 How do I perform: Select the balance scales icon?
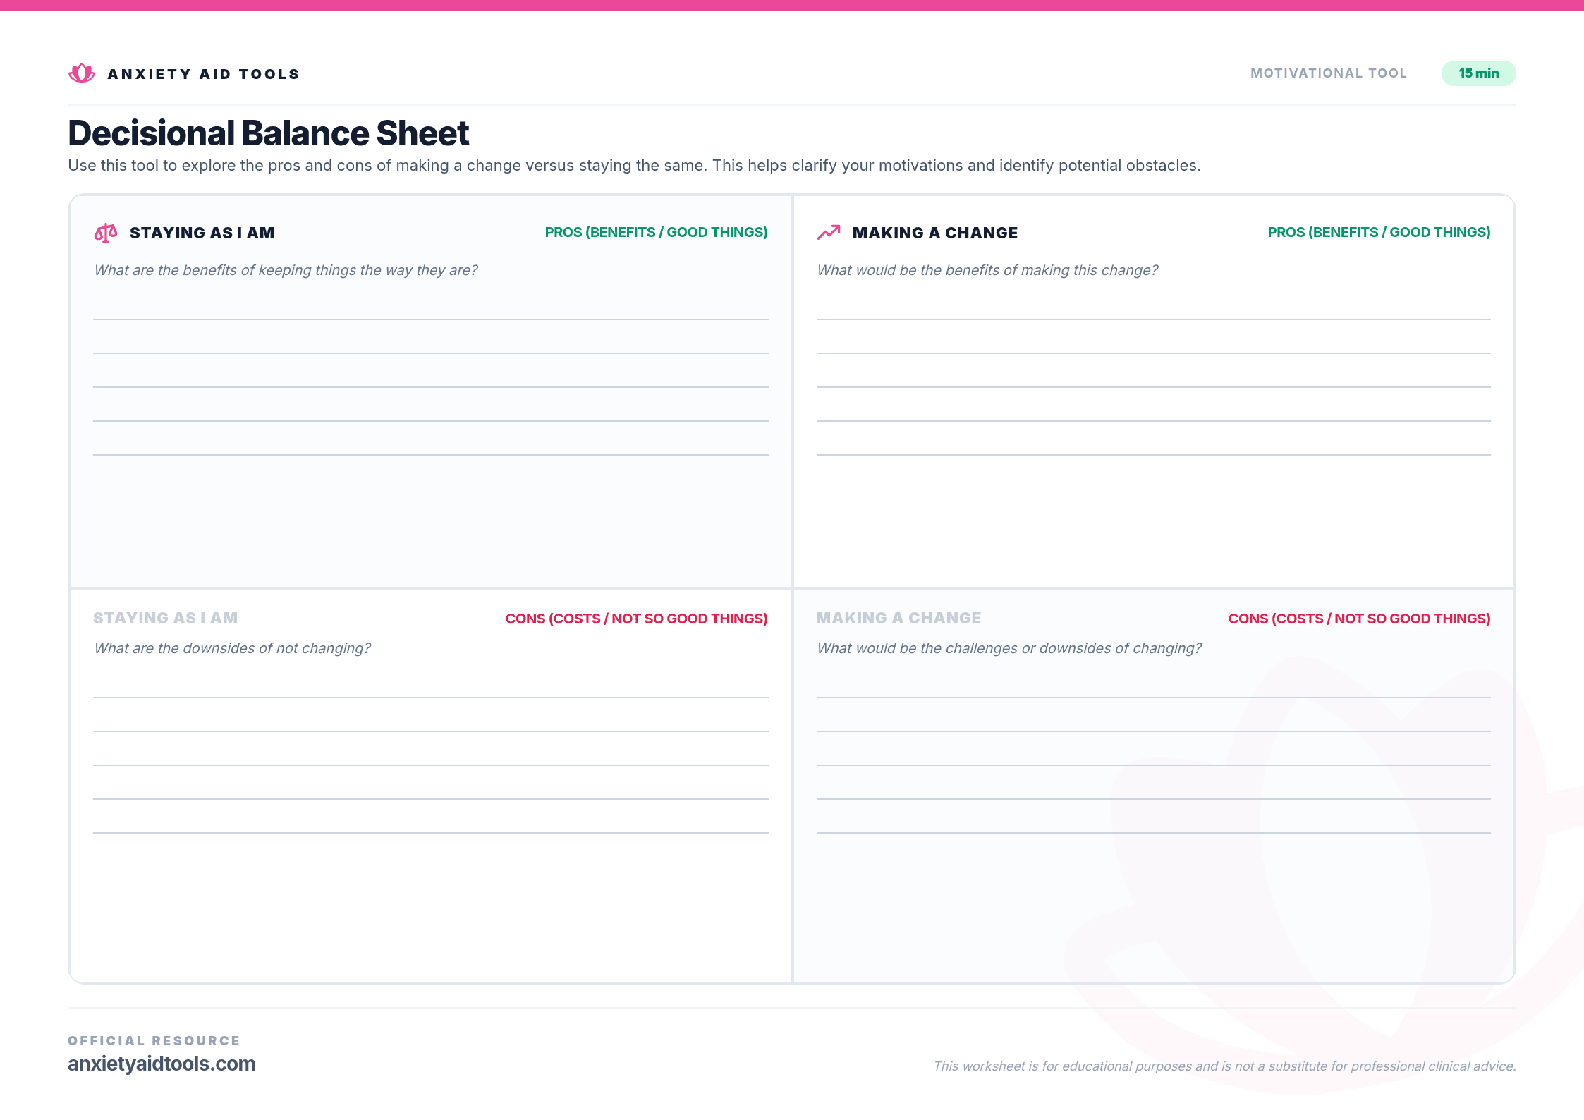[105, 232]
